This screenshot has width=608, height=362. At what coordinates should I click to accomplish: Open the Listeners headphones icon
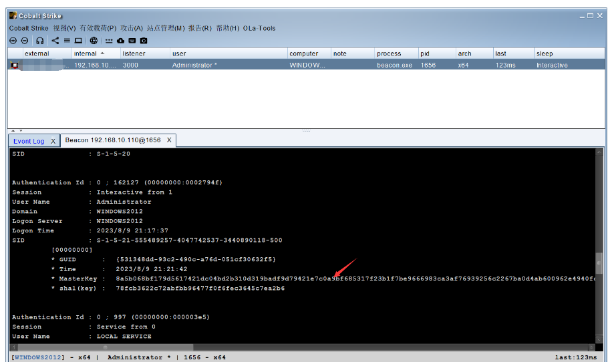(x=40, y=41)
